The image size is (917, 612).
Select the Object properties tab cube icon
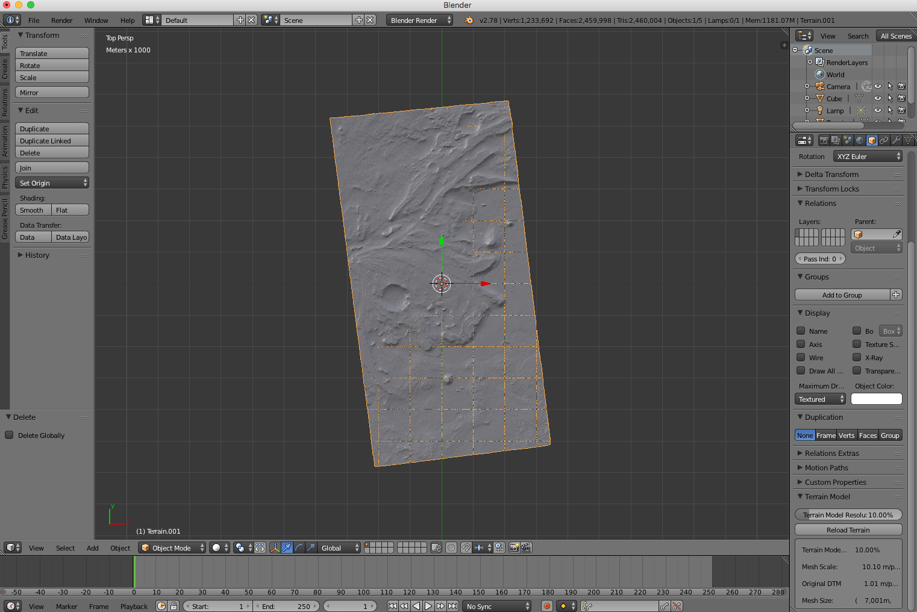(872, 140)
